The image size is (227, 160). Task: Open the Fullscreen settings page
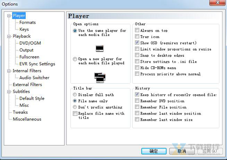pyautogui.click(x=29, y=57)
